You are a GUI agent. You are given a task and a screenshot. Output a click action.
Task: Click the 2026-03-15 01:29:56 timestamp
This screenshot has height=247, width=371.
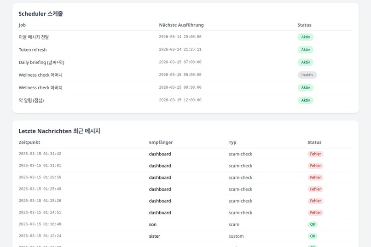pos(40,177)
